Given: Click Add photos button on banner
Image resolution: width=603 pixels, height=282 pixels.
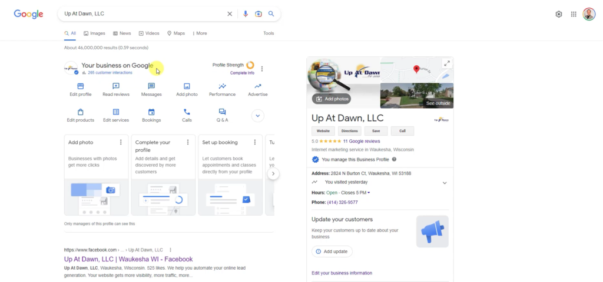Looking at the screenshot, I should point(332,99).
